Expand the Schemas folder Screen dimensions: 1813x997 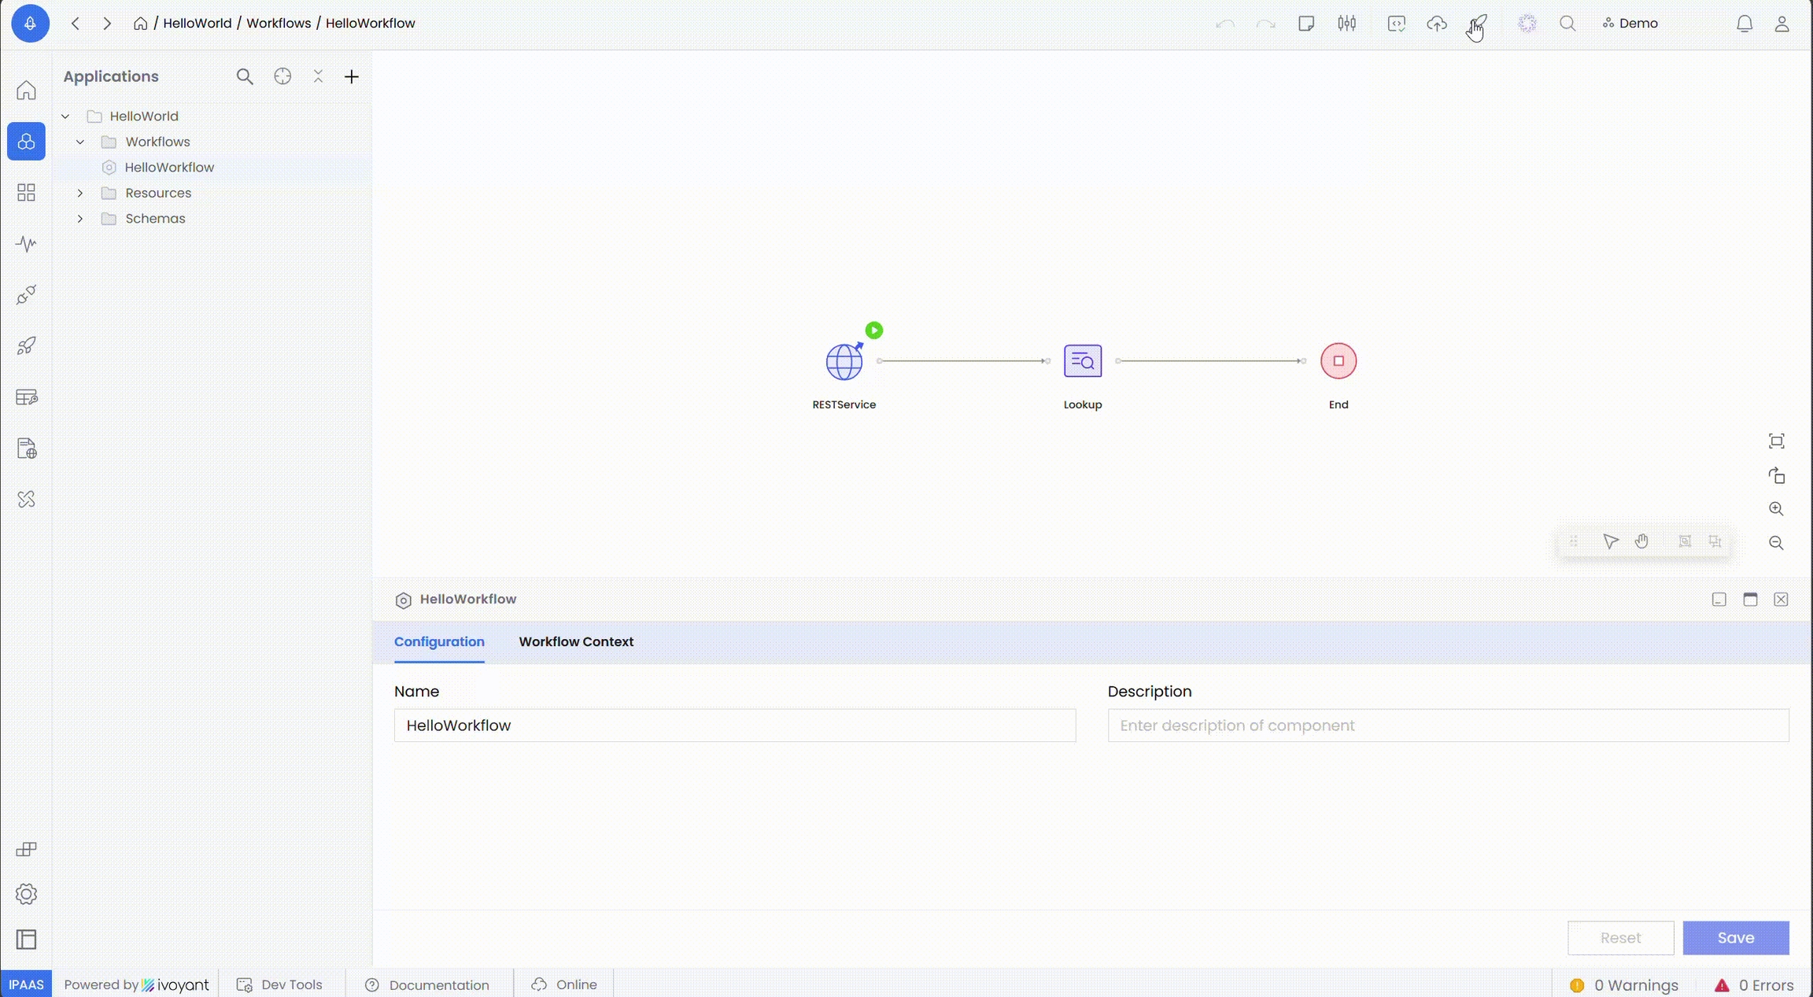pos(80,219)
